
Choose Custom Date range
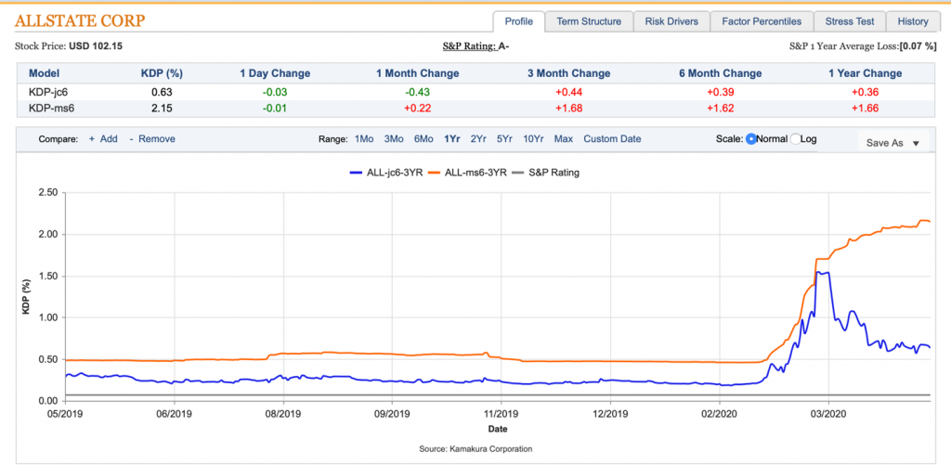[612, 139]
